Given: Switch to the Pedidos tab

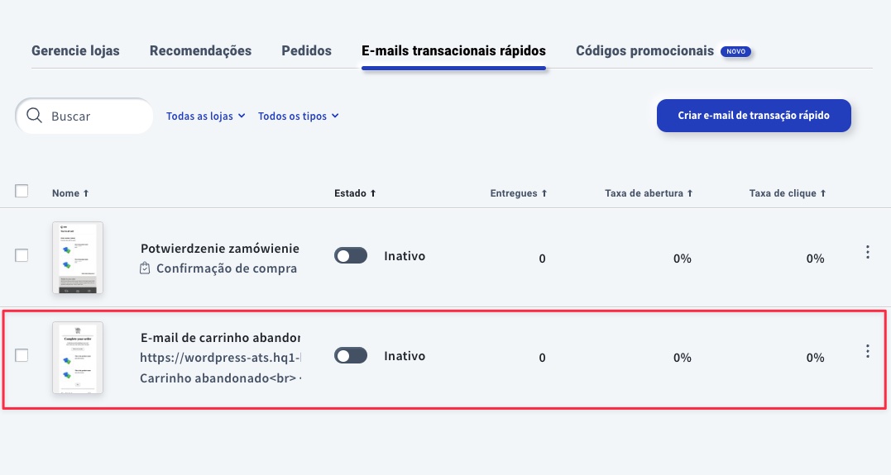Looking at the screenshot, I should point(306,50).
